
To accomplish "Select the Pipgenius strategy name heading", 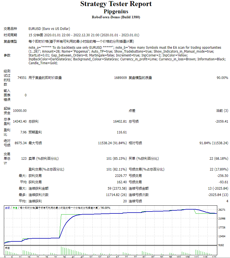I will [x=115, y=11].
